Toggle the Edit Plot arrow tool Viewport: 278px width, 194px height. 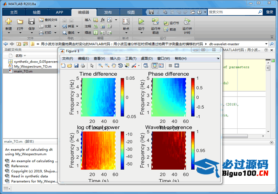click(92, 66)
